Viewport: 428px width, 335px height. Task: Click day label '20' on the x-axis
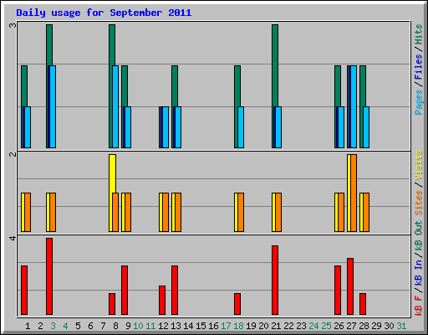263,326
